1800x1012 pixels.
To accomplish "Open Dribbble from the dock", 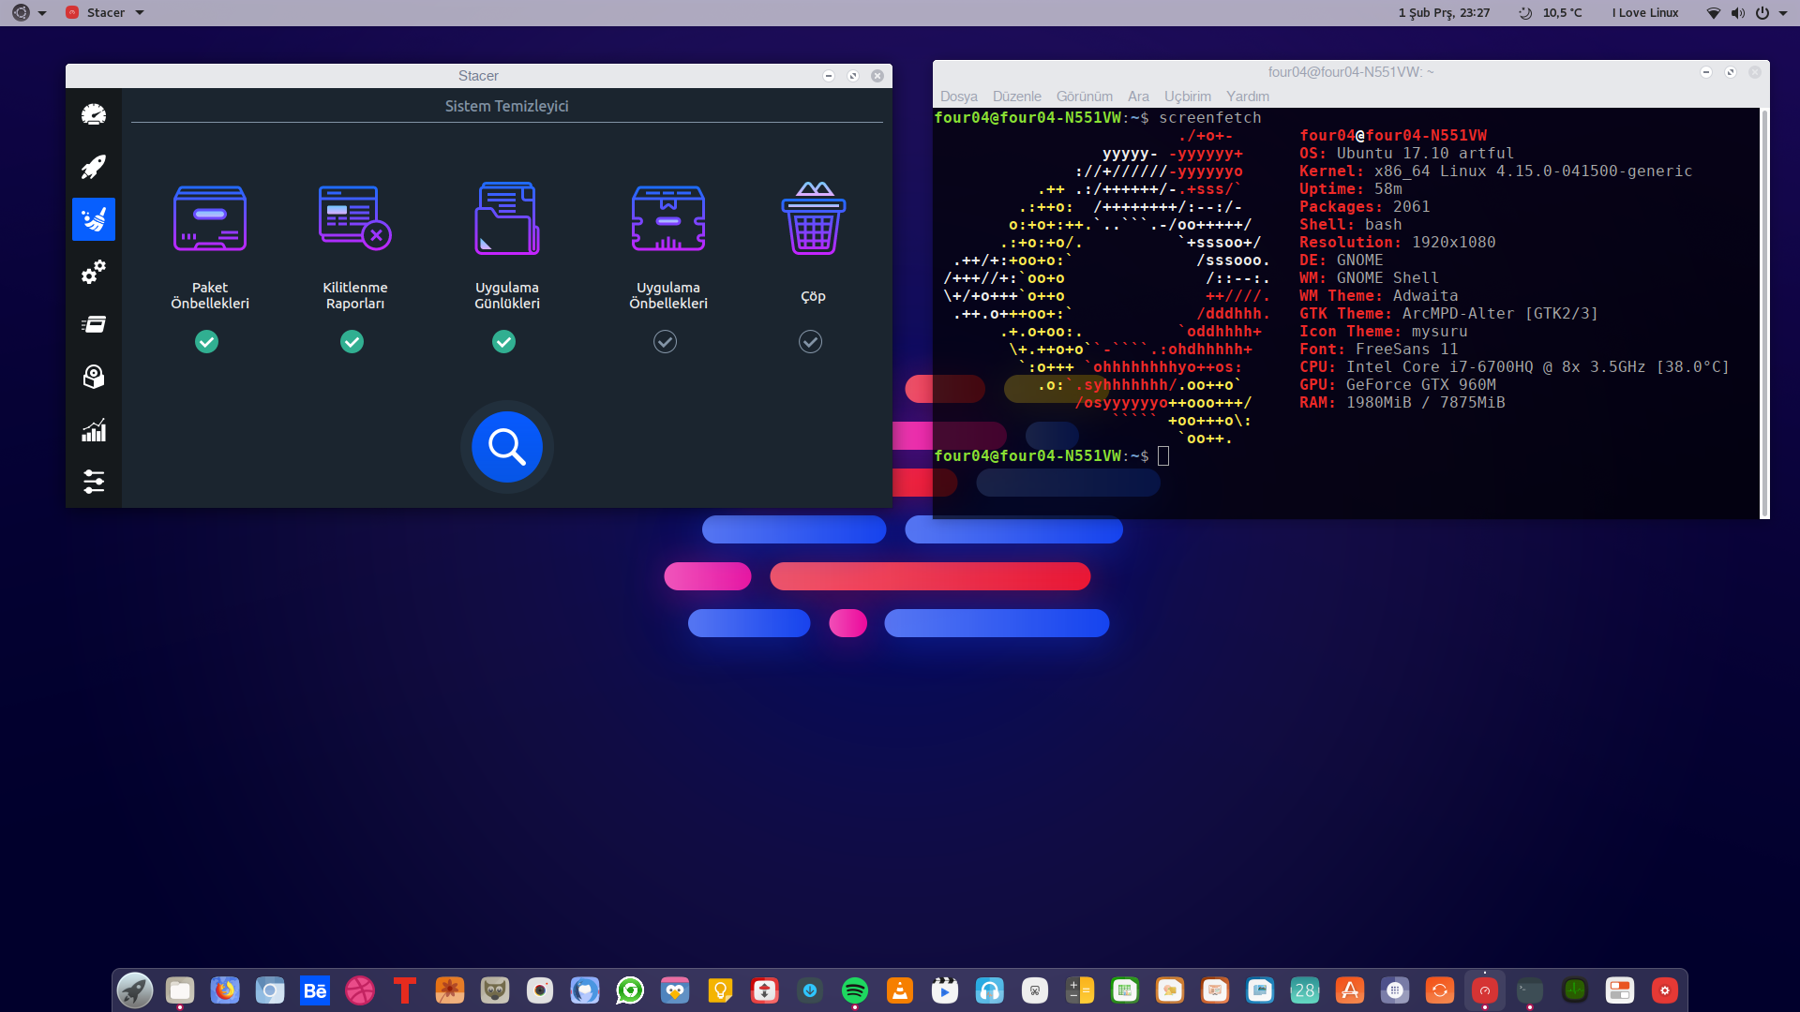I will pyautogui.click(x=360, y=990).
